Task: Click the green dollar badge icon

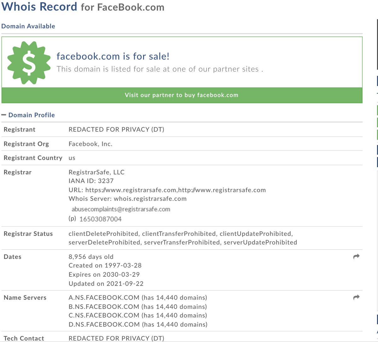Action: coord(29,63)
